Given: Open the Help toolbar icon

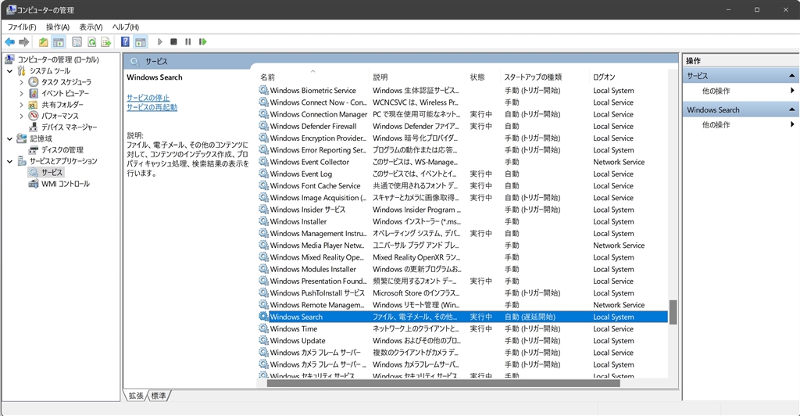Looking at the screenshot, I should 125,42.
